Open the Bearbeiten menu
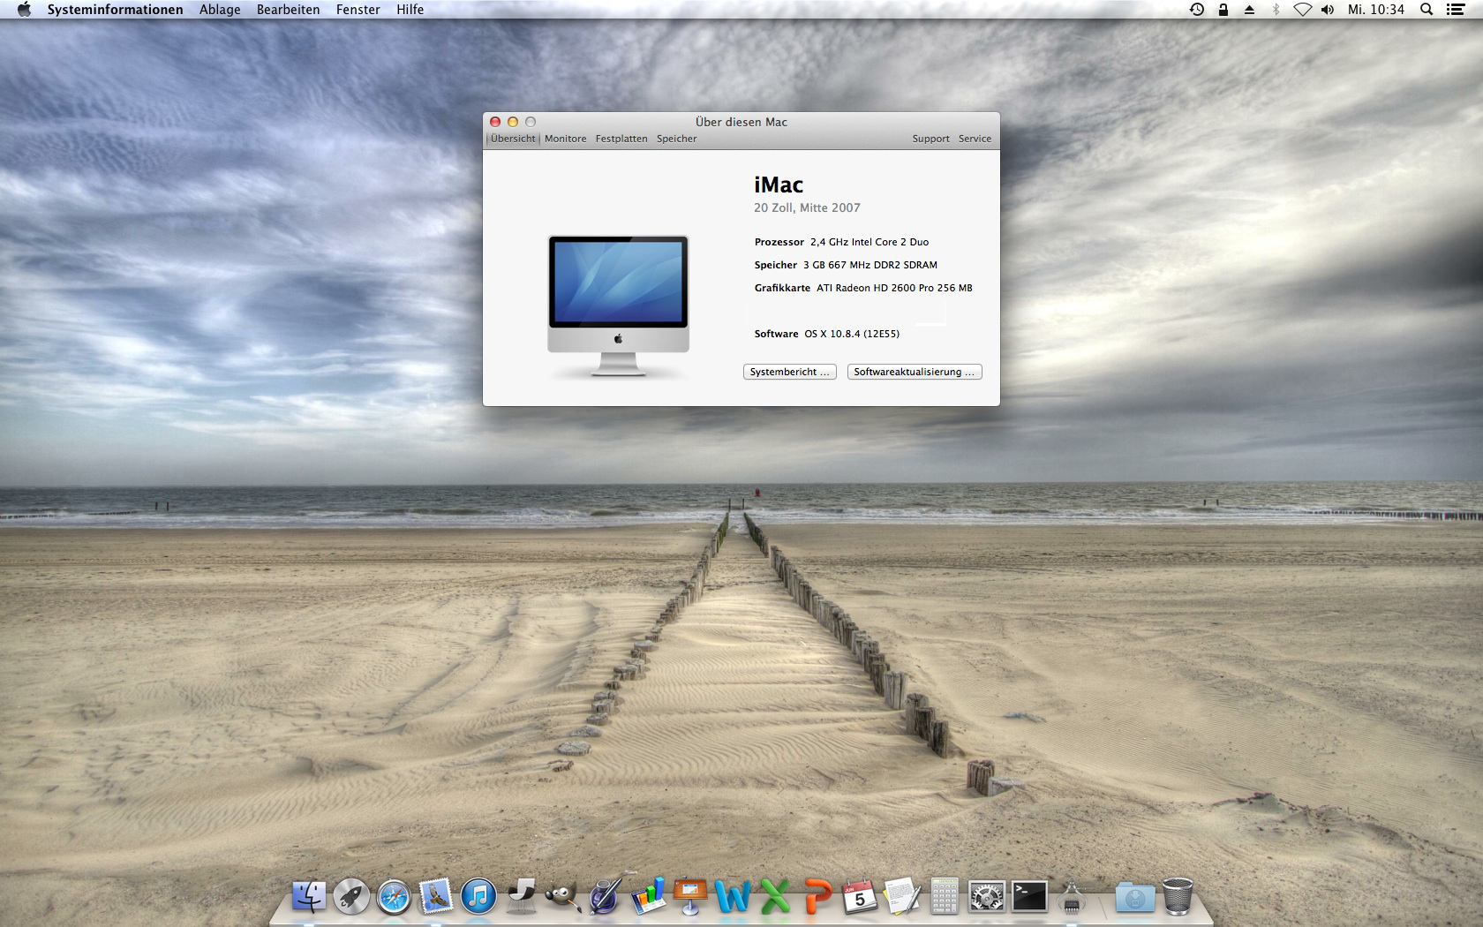1483x927 pixels. pyautogui.click(x=289, y=10)
